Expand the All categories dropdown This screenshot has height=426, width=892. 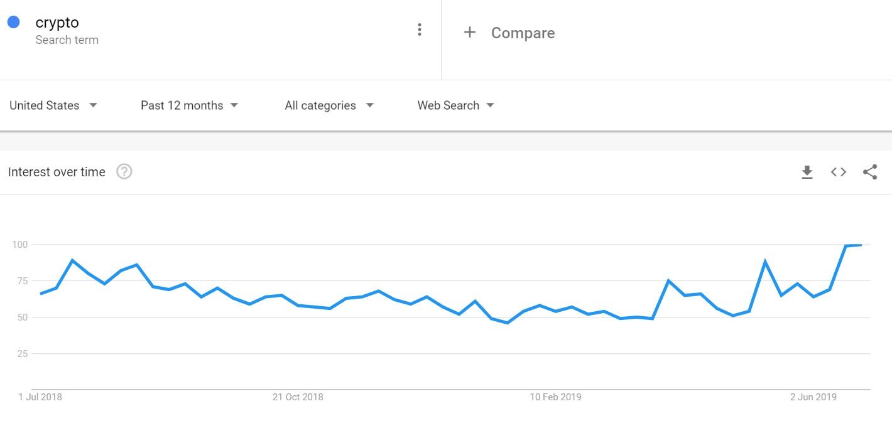pos(329,105)
